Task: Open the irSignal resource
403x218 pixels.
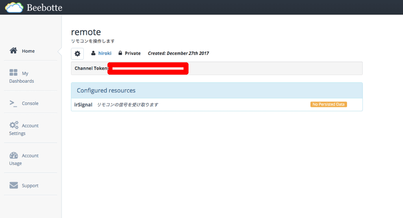Action: 83,105
